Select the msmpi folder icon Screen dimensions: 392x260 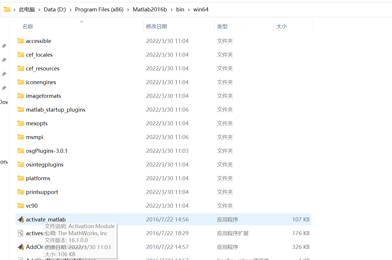[20, 137]
